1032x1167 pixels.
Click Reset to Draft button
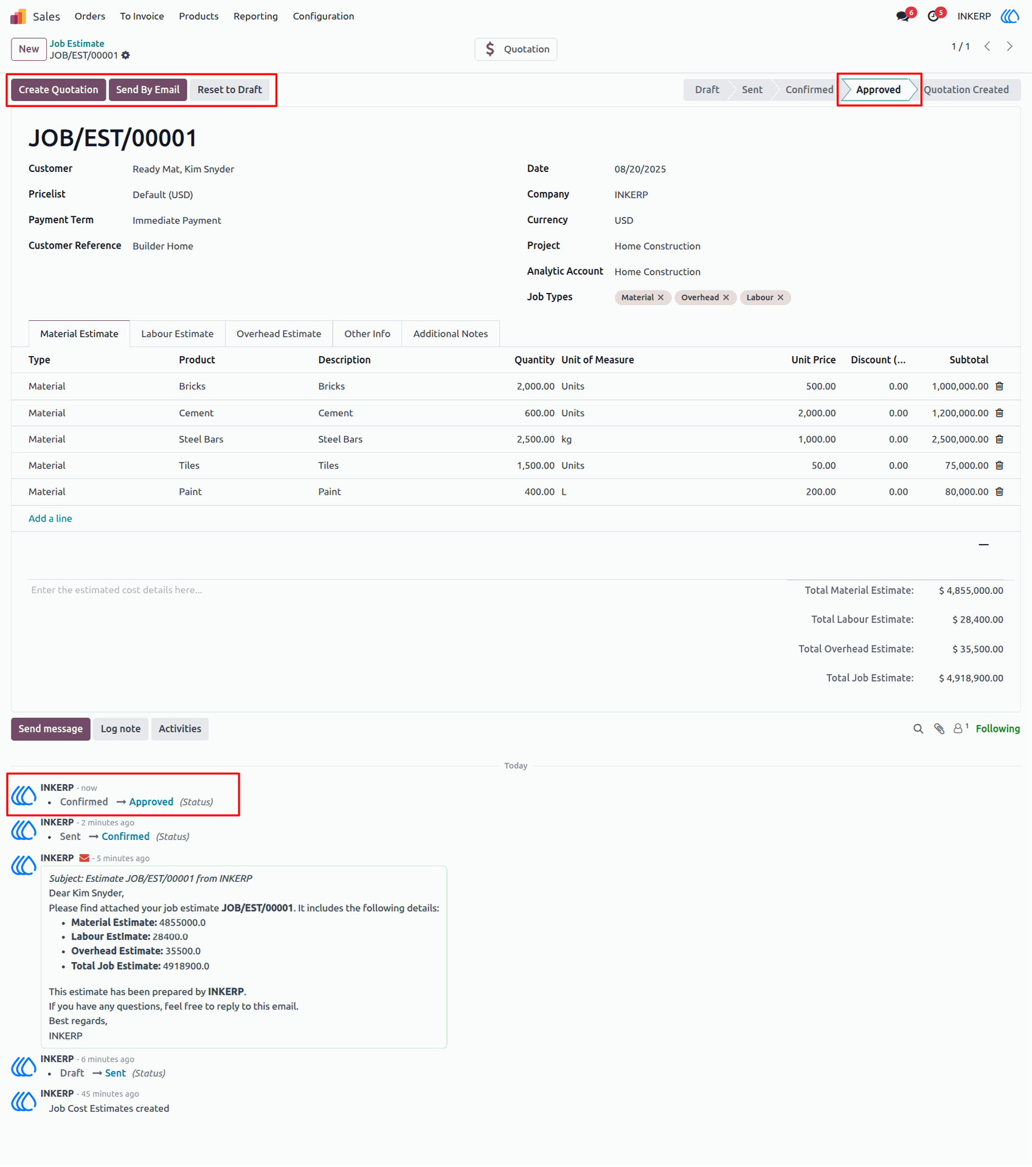pyautogui.click(x=229, y=89)
